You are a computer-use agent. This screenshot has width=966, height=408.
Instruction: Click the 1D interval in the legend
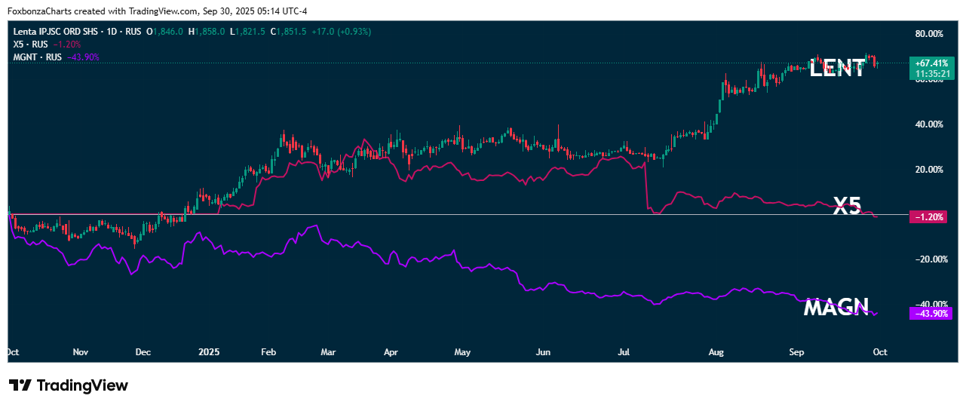tap(115, 32)
